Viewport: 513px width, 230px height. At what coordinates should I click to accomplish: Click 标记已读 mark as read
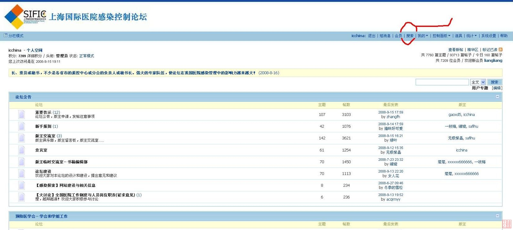tap(490, 49)
